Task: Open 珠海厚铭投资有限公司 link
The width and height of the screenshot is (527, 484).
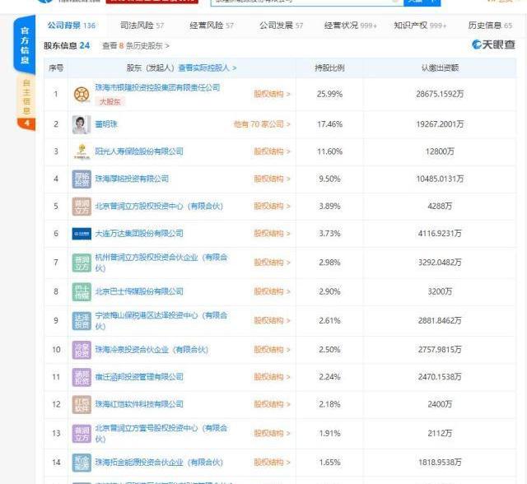Action: click(132, 179)
